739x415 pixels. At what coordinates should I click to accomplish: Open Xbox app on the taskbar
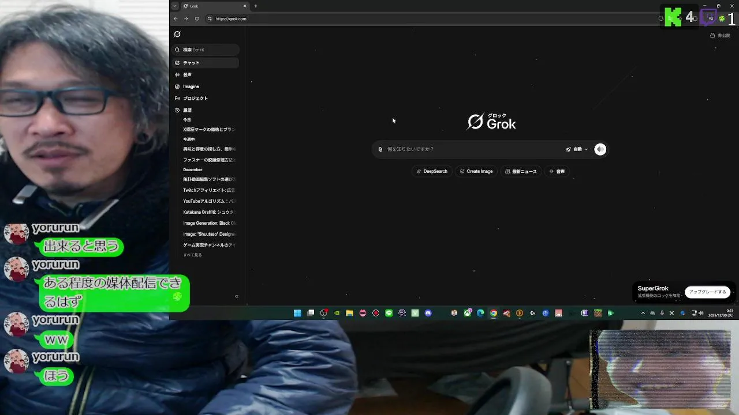(467, 313)
